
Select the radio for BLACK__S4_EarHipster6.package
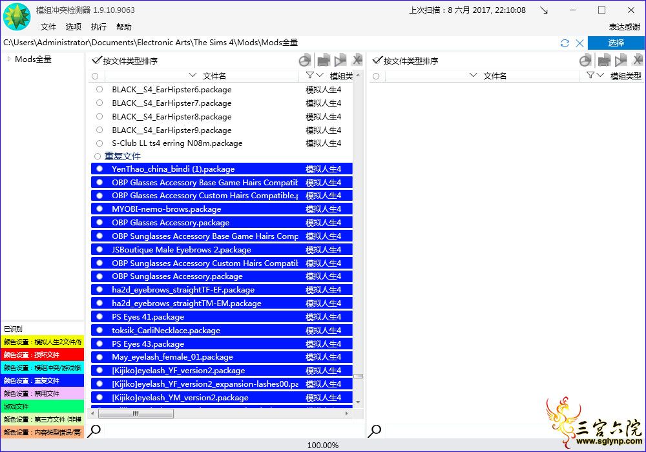99,89
